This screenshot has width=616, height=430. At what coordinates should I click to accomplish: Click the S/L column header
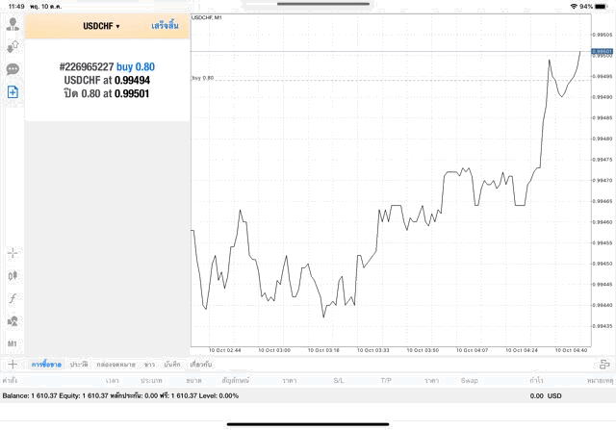[339, 381]
